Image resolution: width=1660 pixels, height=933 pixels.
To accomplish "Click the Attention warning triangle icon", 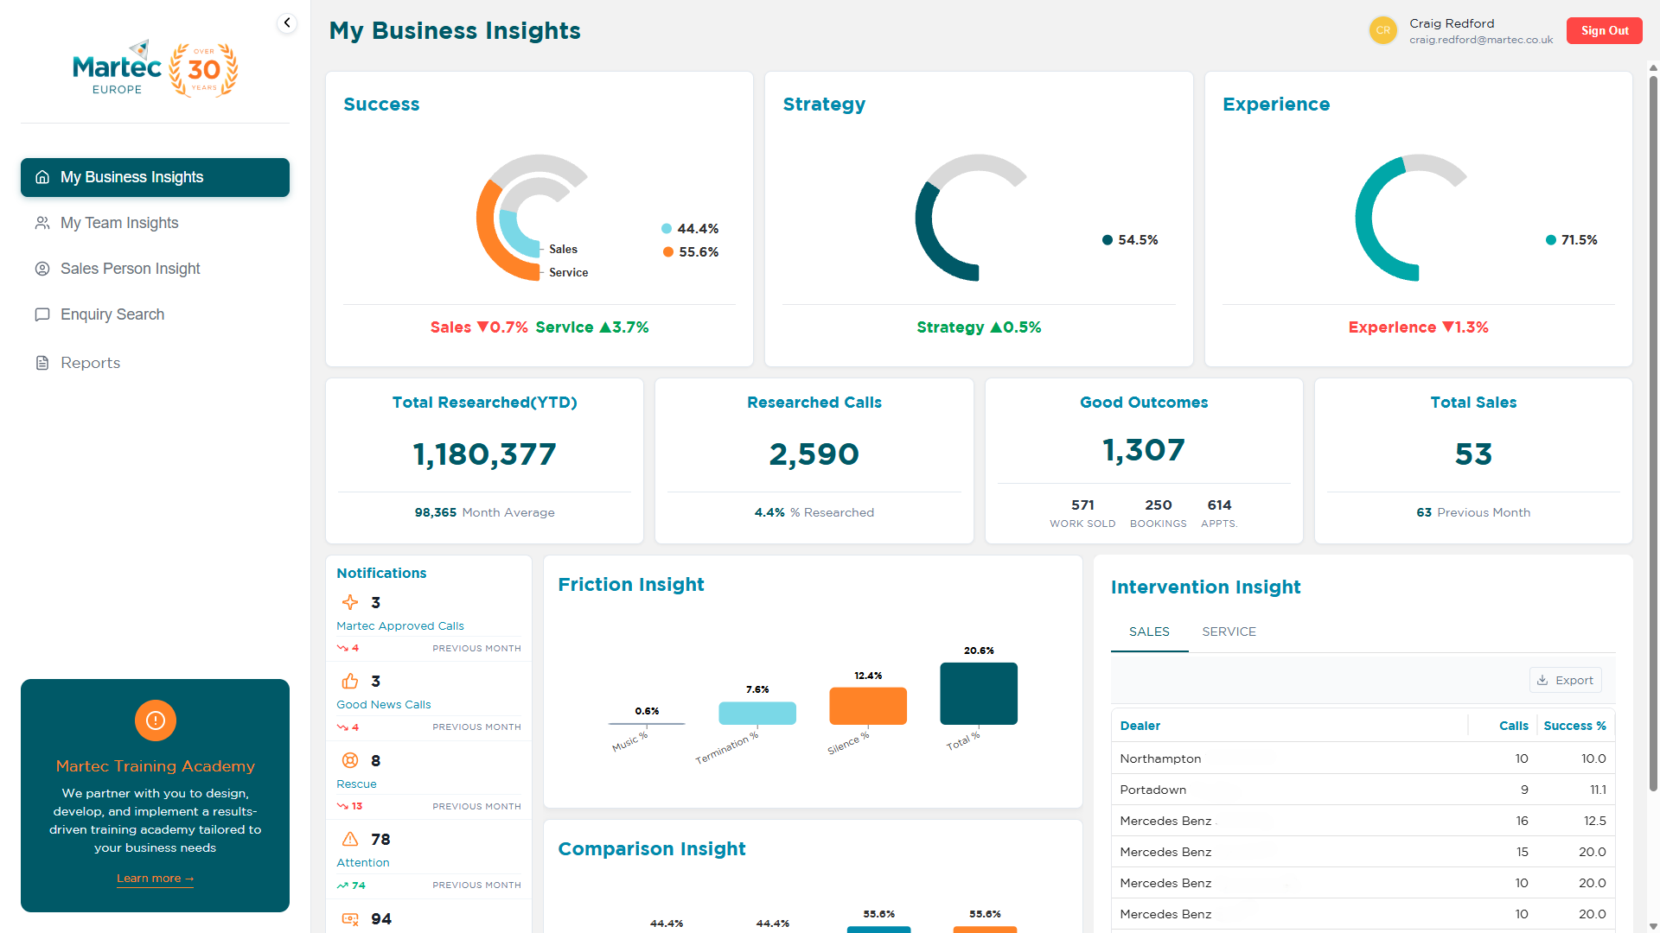I will tap(350, 839).
